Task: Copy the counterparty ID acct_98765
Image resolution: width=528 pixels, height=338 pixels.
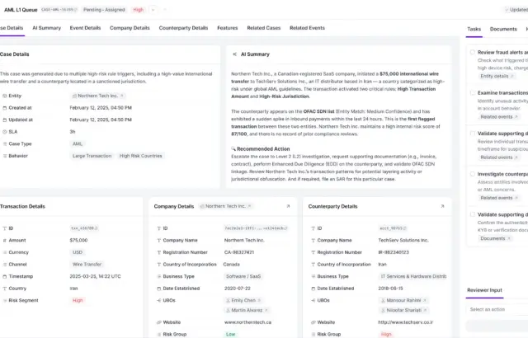Action: [x=404, y=228]
